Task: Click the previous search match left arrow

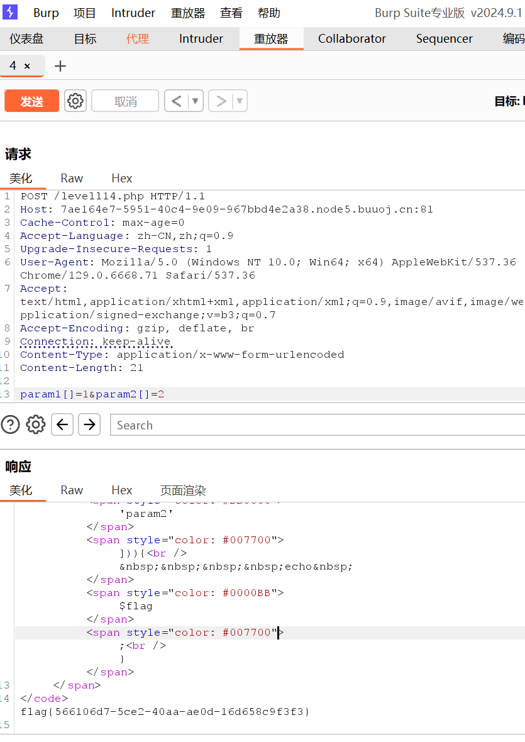Action: [62, 424]
